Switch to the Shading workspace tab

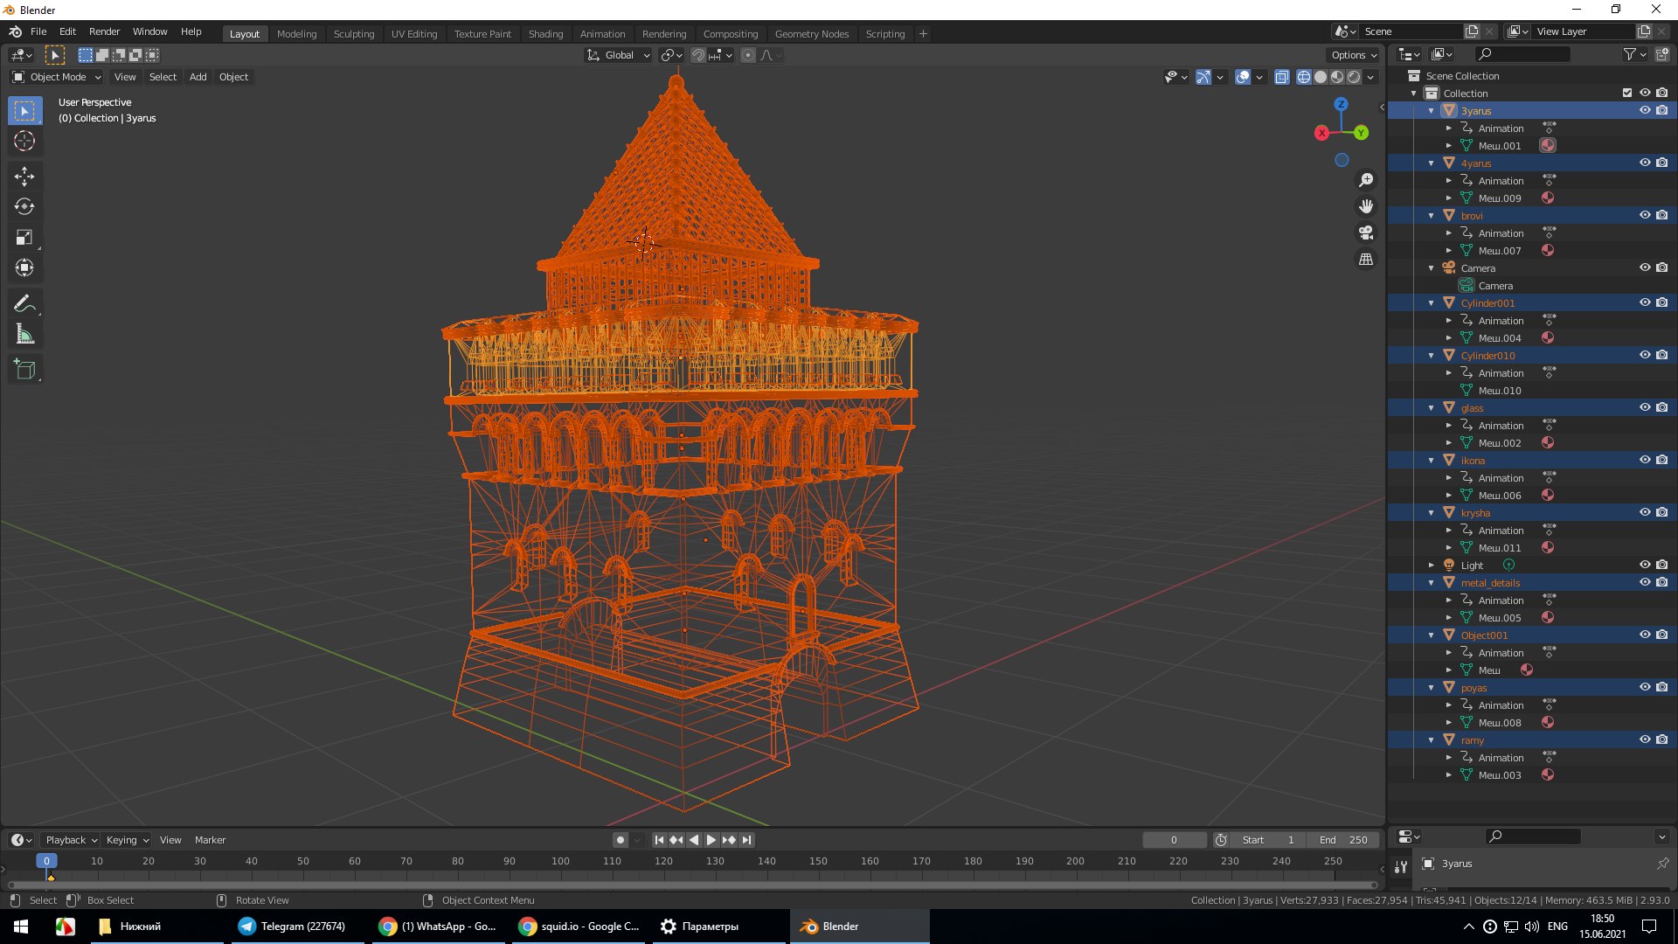tap(545, 34)
